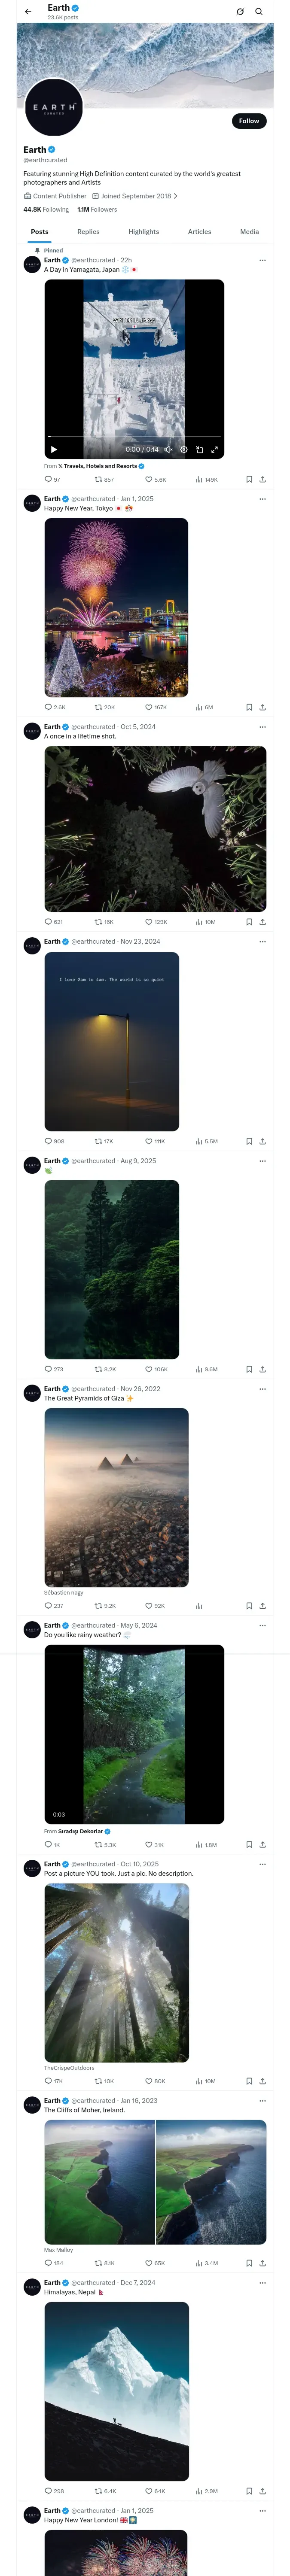Image resolution: width=290 pixels, height=2576 pixels.
Task: Open Yamagata video settings gear
Action: click(184, 450)
